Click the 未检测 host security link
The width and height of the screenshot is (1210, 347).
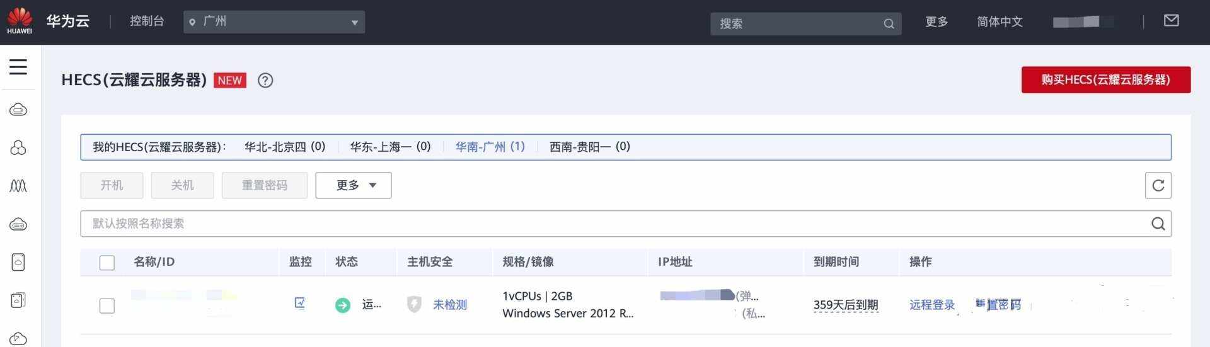pos(450,305)
